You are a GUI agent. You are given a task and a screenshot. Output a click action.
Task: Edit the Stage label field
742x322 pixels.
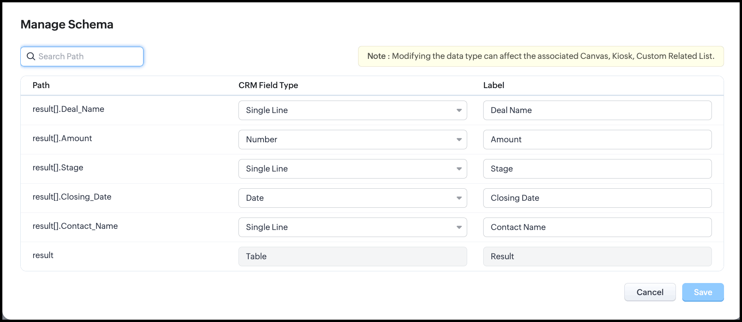click(597, 169)
